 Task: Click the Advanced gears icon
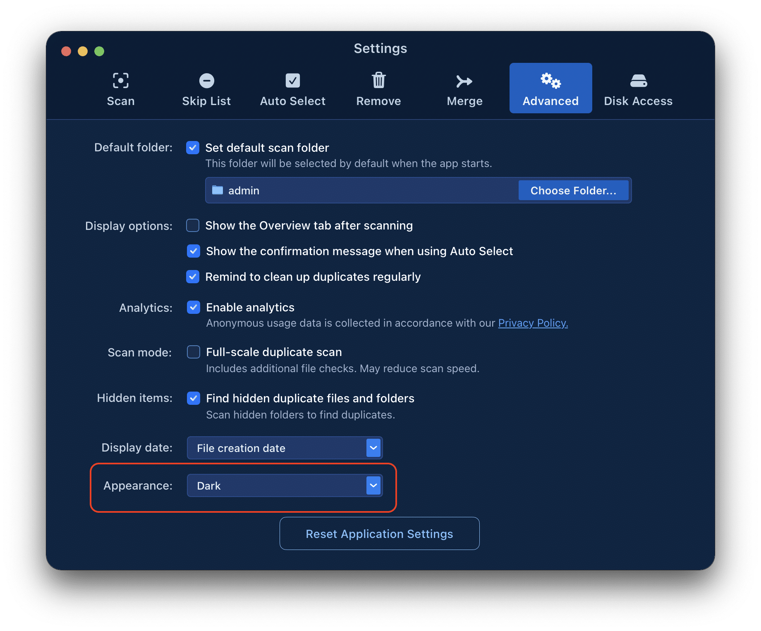[x=550, y=80]
